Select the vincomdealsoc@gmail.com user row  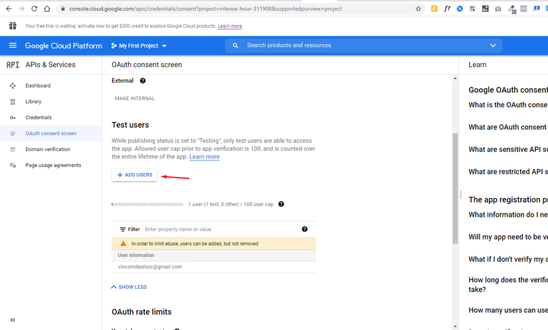(x=213, y=267)
